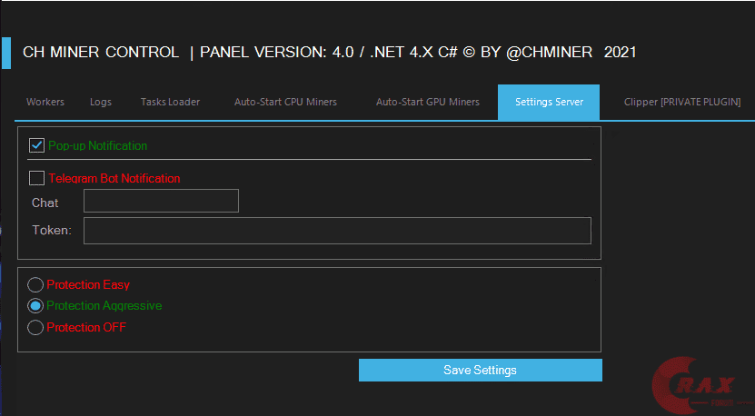Viewport: 755px width, 416px height.
Task: Select the Protection OFF radio button
Action: click(x=35, y=327)
